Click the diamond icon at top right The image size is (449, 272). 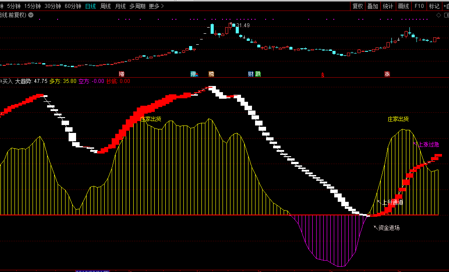click(438, 15)
